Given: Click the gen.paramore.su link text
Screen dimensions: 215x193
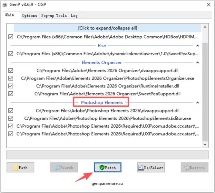Looking at the screenshot, I should (x=107, y=184).
